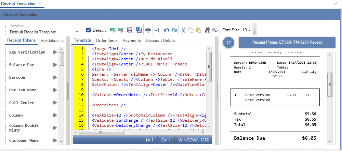Screen dimensions: 342x152
Task: Click the delete template icon
Action: 120,30
